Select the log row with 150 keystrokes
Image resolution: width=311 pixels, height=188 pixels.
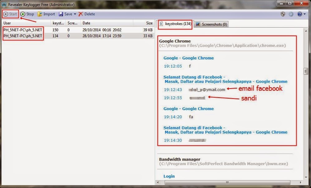click(78, 30)
